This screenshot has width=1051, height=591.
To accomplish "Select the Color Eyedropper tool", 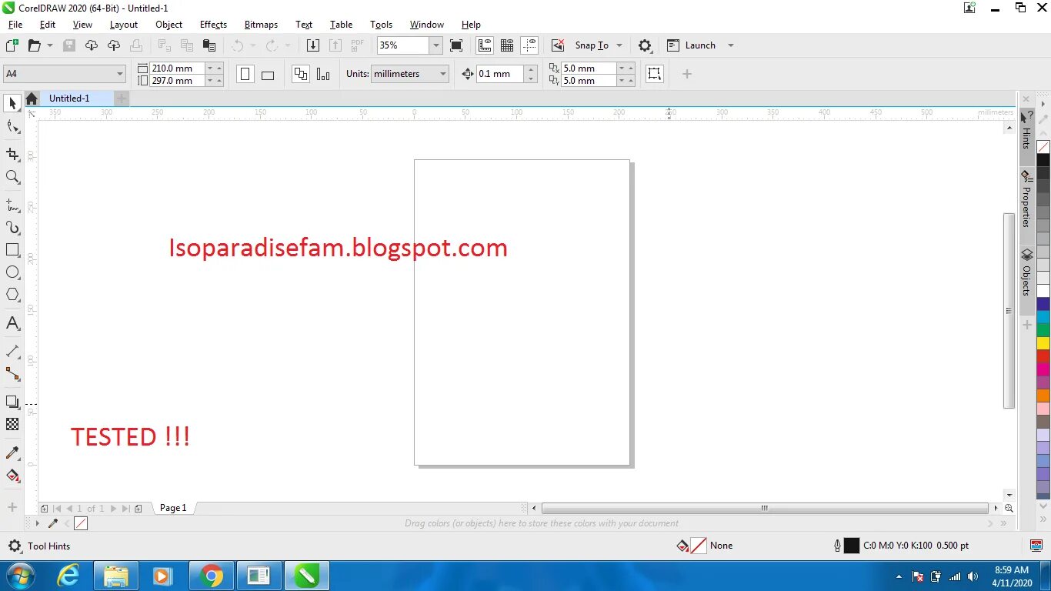I will pos(12,452).
